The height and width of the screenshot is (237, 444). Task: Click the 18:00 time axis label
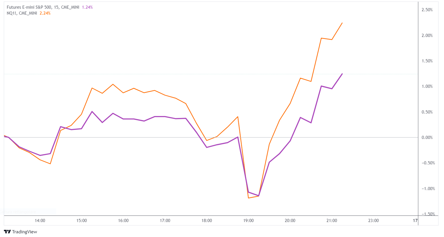click(x=207, y=220)
